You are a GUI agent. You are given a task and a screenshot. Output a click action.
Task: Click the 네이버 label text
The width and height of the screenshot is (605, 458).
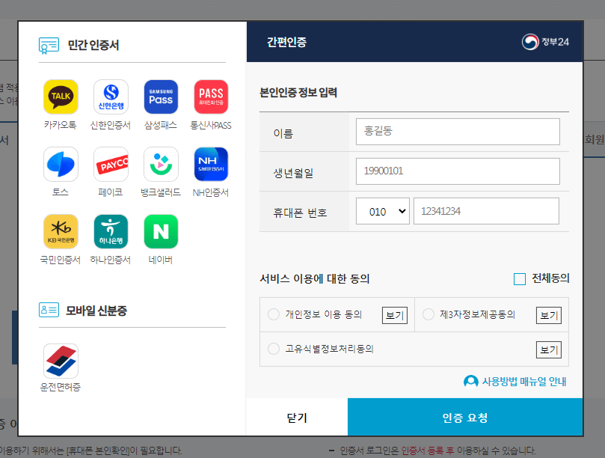[161, 260]
